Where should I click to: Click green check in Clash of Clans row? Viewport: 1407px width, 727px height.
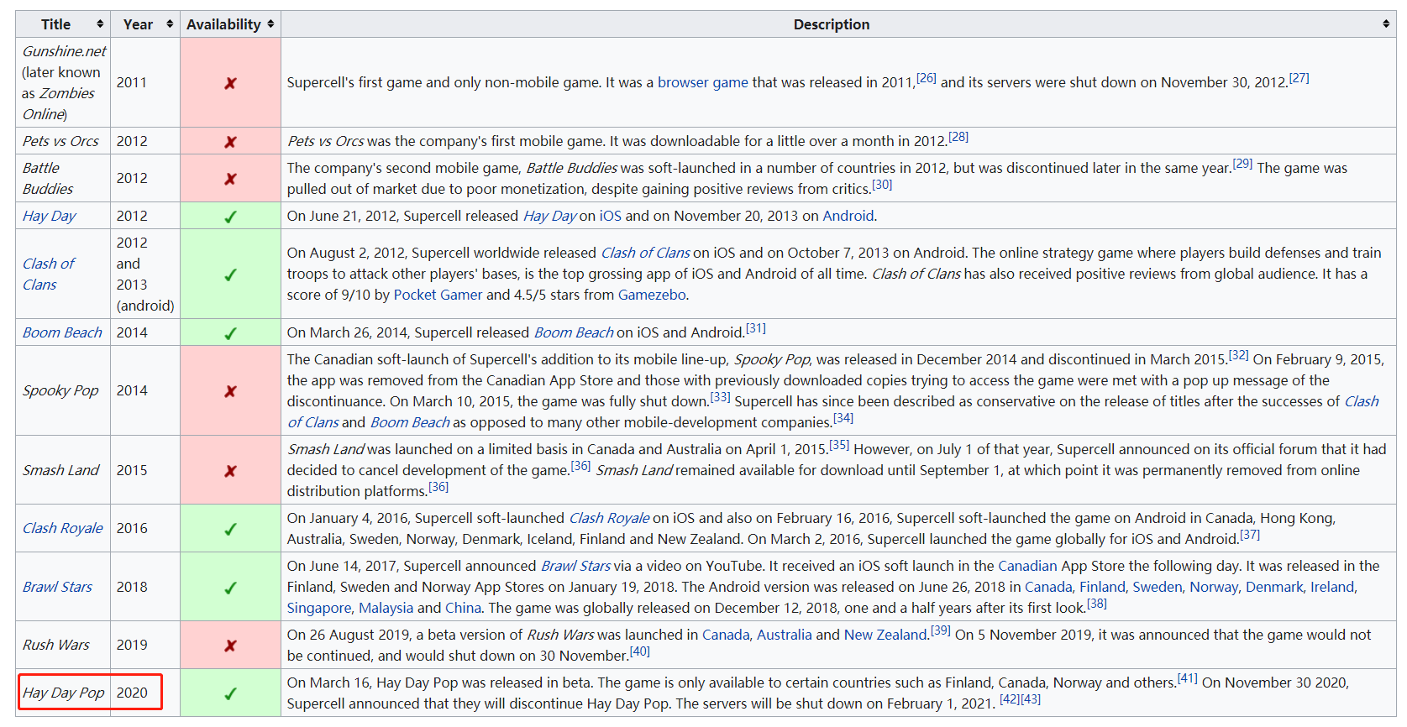tap(230, 275)
